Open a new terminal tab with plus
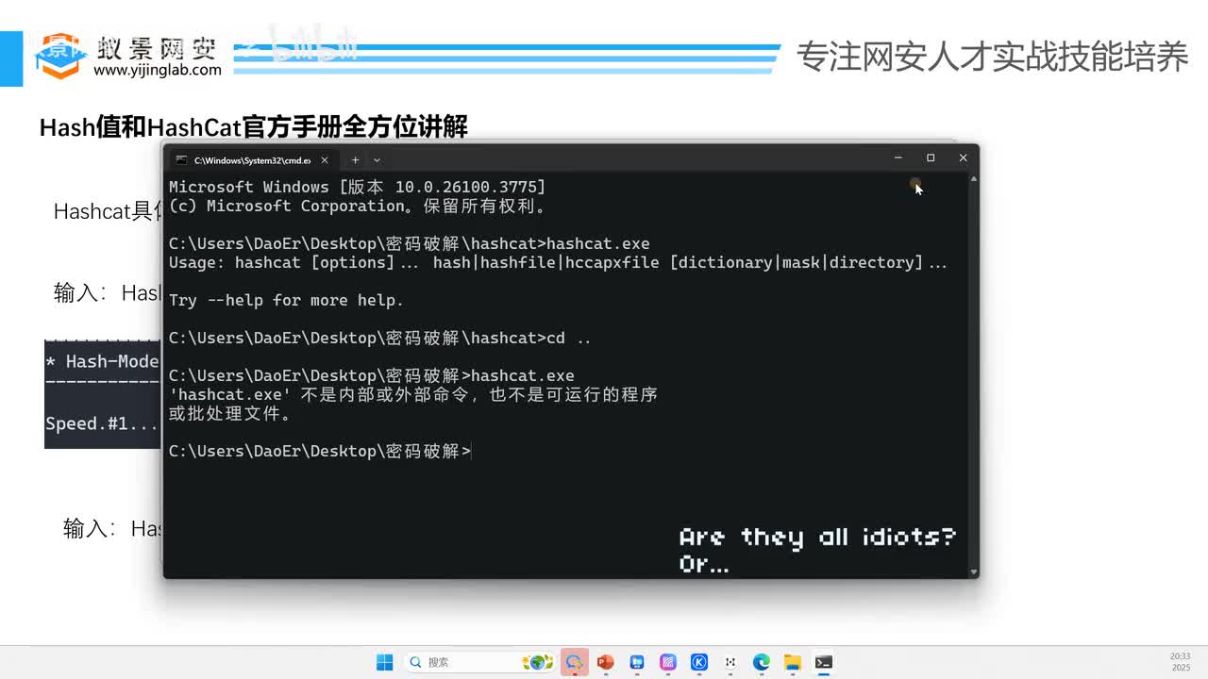 355,160
